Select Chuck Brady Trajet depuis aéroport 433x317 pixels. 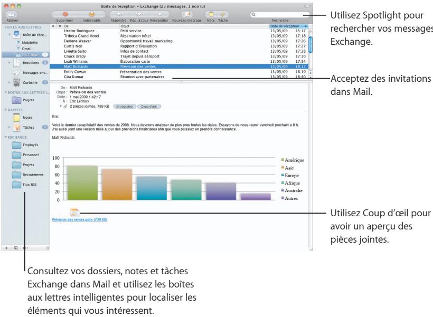[179, 56]
